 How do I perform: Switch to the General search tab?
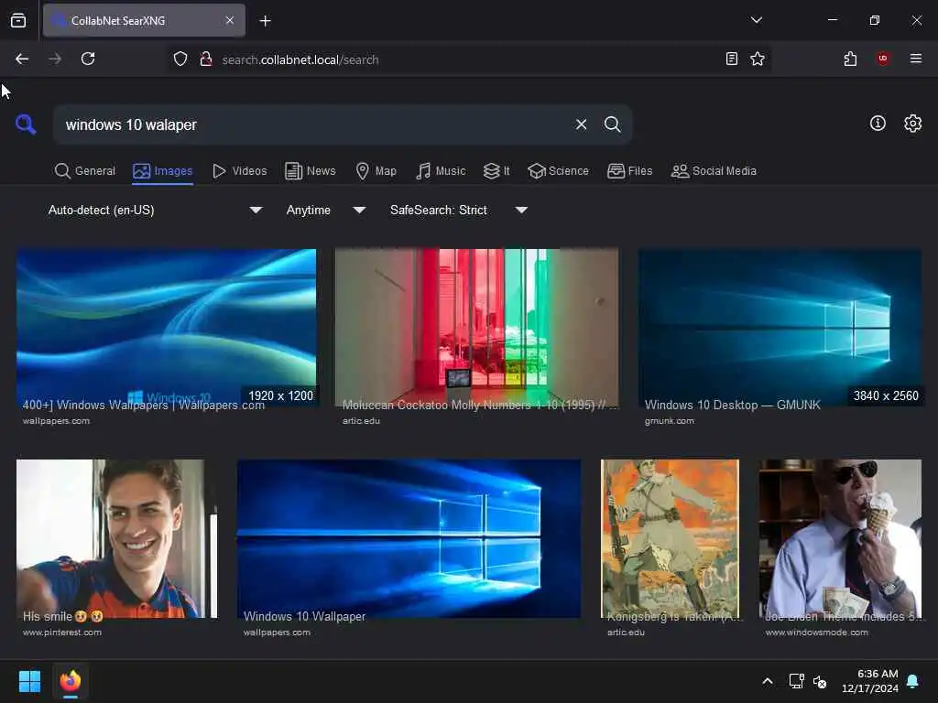tap(85, 171)
